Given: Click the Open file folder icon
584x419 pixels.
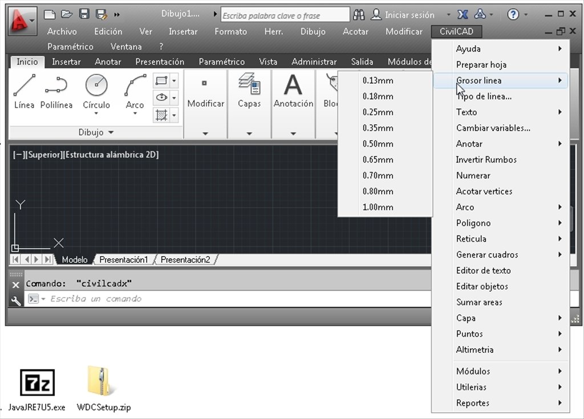Looking at the screenshot, I should click(x=67, y=14).
